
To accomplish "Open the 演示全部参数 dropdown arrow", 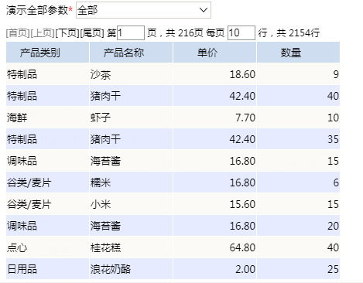I will tap(204, 10).
